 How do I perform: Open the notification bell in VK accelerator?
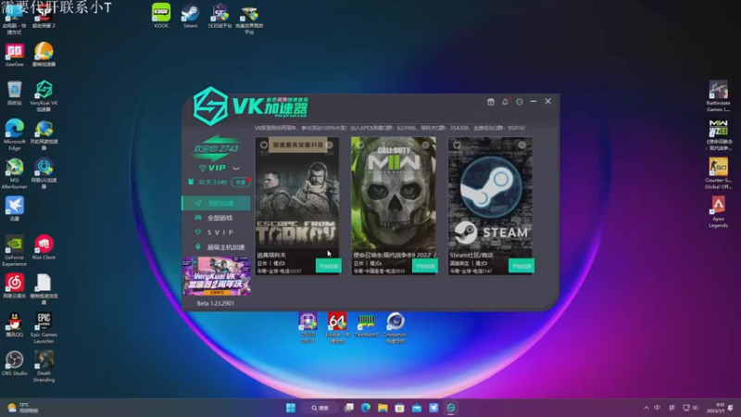(x=505, y=102)
